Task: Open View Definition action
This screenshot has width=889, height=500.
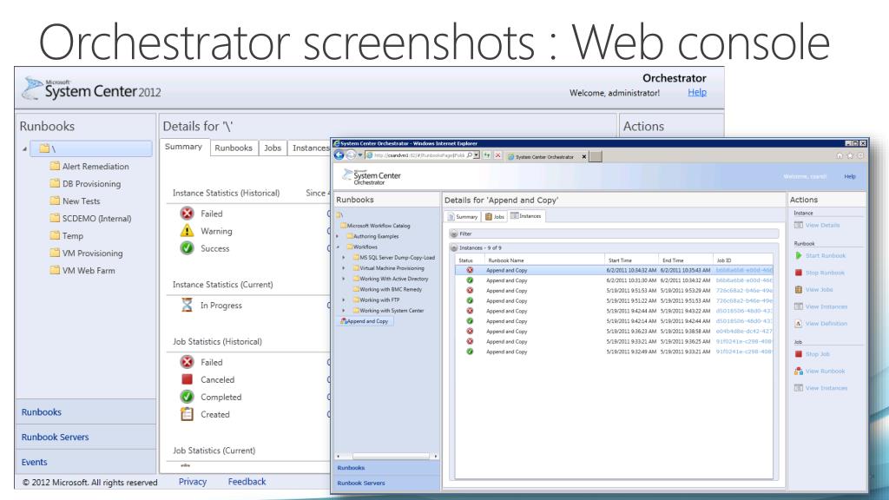Action: (x=820, y=324)
